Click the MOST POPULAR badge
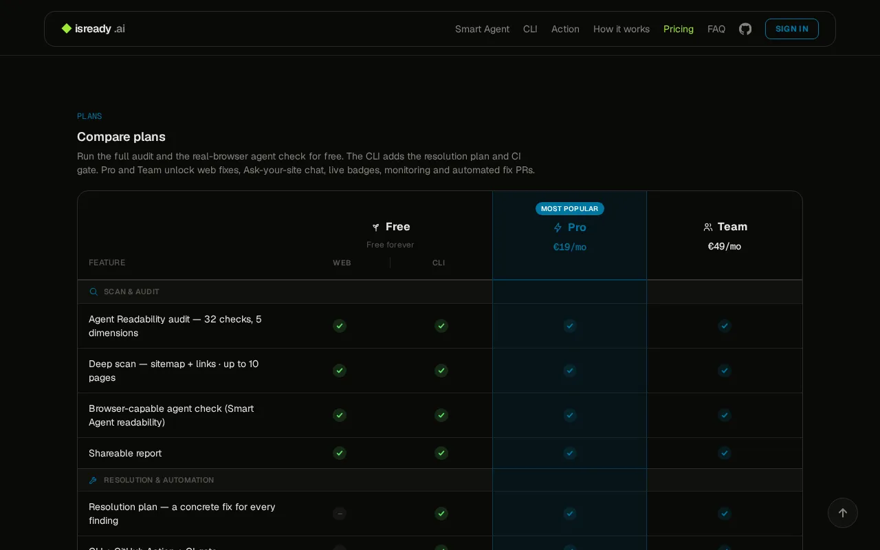Image resolution: width=880 pixels, height=550 pixels. tap(570, 208)
